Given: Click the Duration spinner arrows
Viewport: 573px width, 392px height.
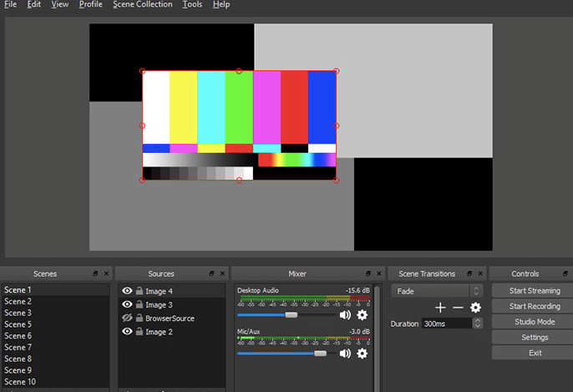Looking at the screenshot, I should click(x=476, y=323).
